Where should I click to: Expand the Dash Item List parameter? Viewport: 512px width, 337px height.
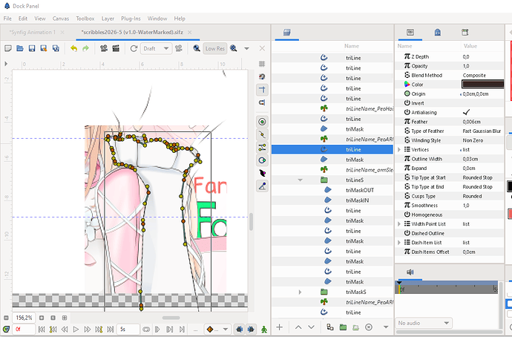tap(399, 243)
